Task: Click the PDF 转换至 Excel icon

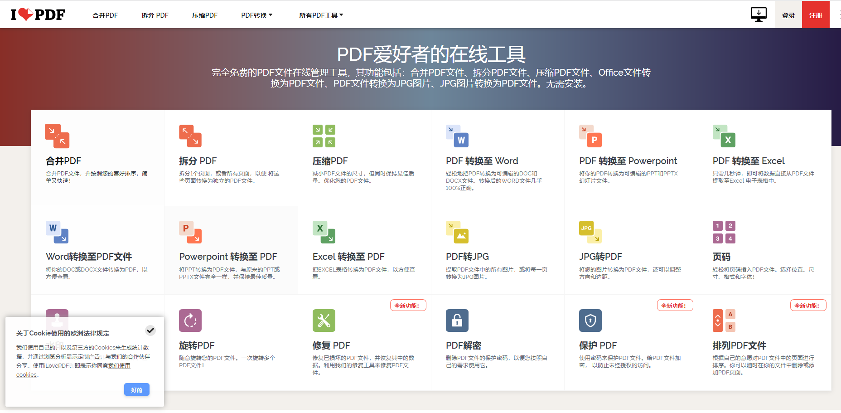Action: [724, 136]
